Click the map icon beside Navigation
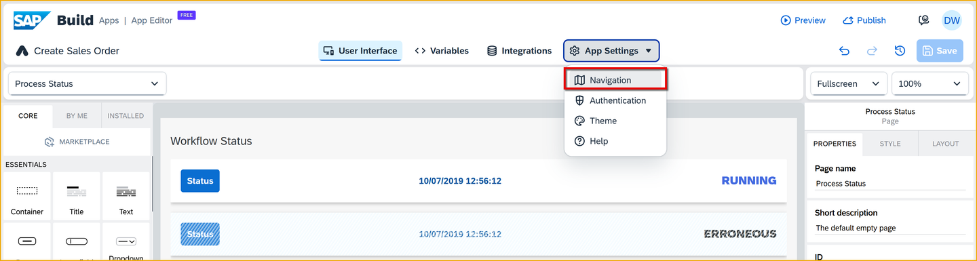The height and width of the screenshot is (261, 977). pos(579,80)
